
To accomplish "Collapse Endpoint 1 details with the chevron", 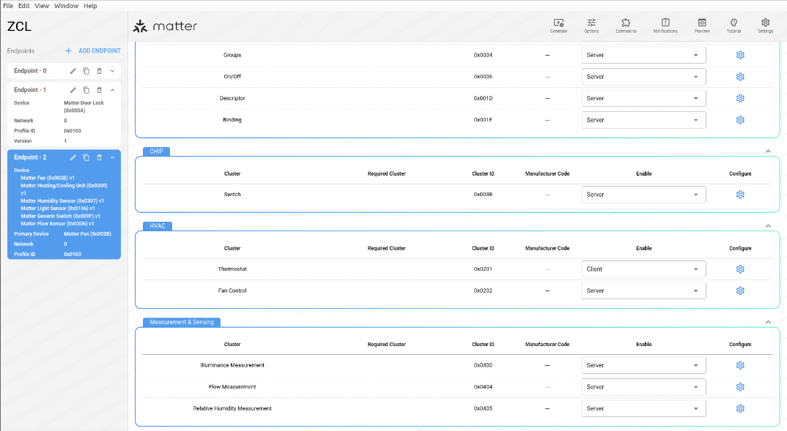I will click(112, 89).
